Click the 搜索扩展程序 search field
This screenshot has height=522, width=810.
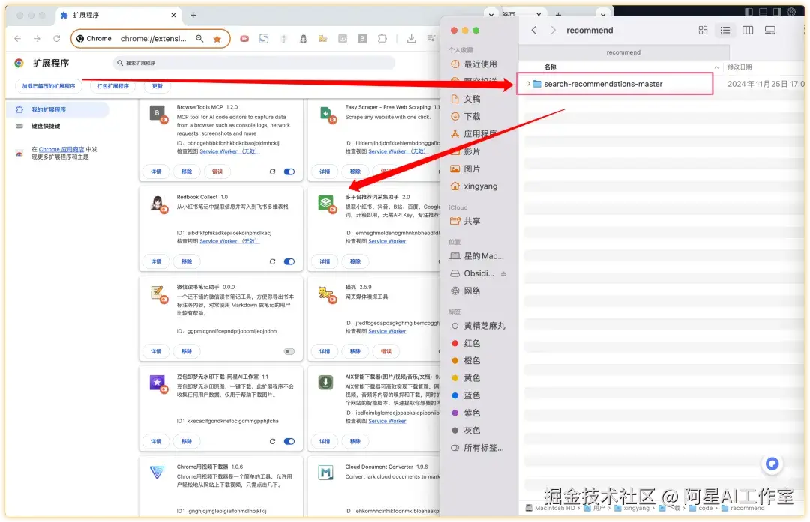tap(247, 63)
